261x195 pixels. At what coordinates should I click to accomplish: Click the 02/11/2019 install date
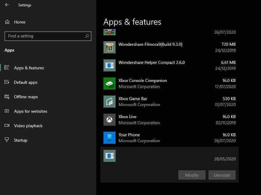tap(226, 123)
